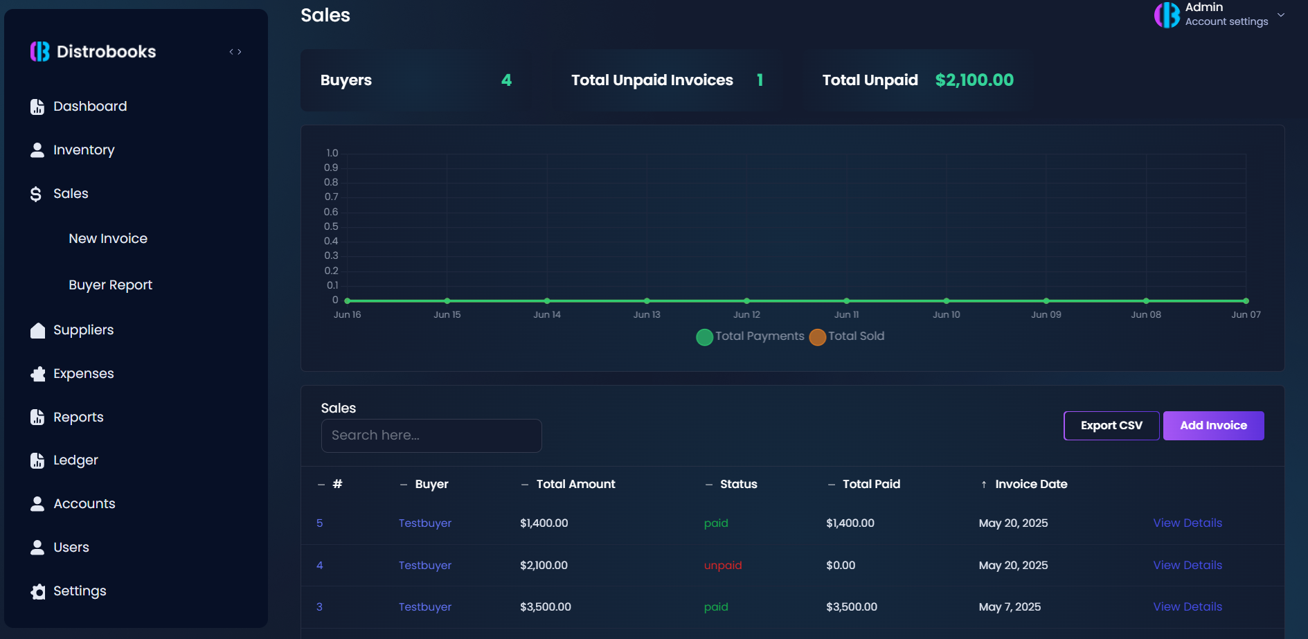Open the New Invoice page
This screenshot has width=1308, height=639.
tap(107, 238)
